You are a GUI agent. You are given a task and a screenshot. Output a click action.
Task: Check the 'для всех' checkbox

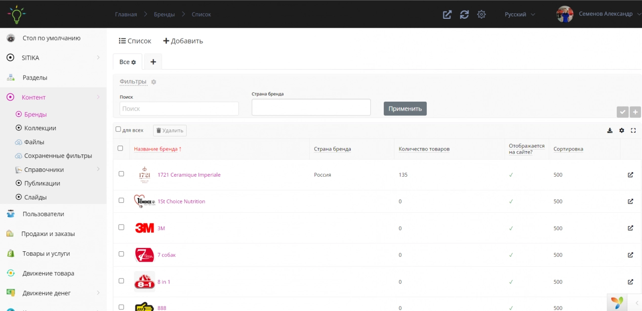point(118,129)
